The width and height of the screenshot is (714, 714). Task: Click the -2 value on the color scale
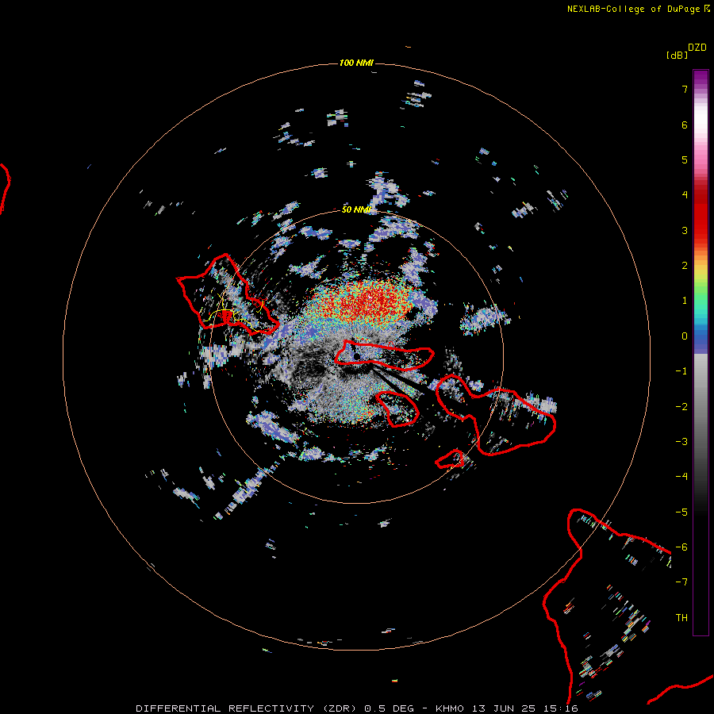(x=681, y=407)
